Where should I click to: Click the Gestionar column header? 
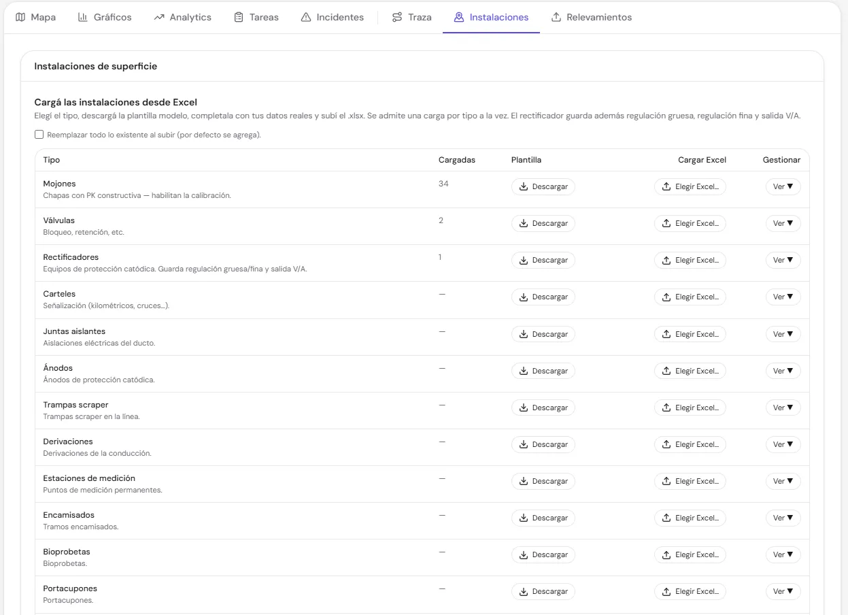click(x=781, y=160)
